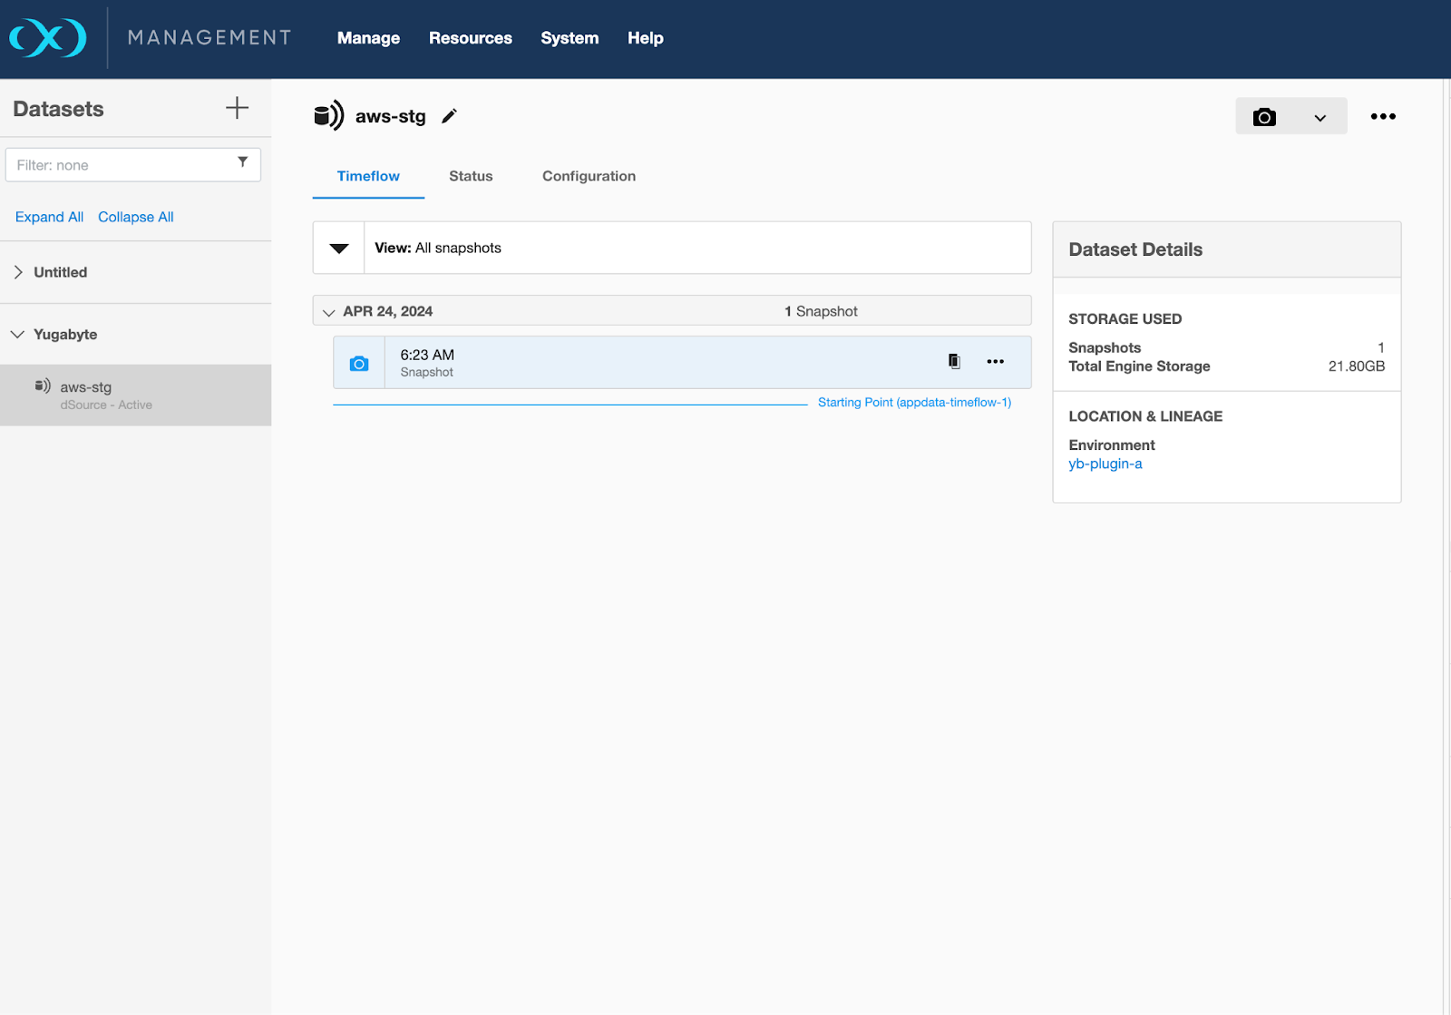Open dataset actions ellipsis menu
Screen dimensions: 1451x1015
click(x=1382, y=117)
